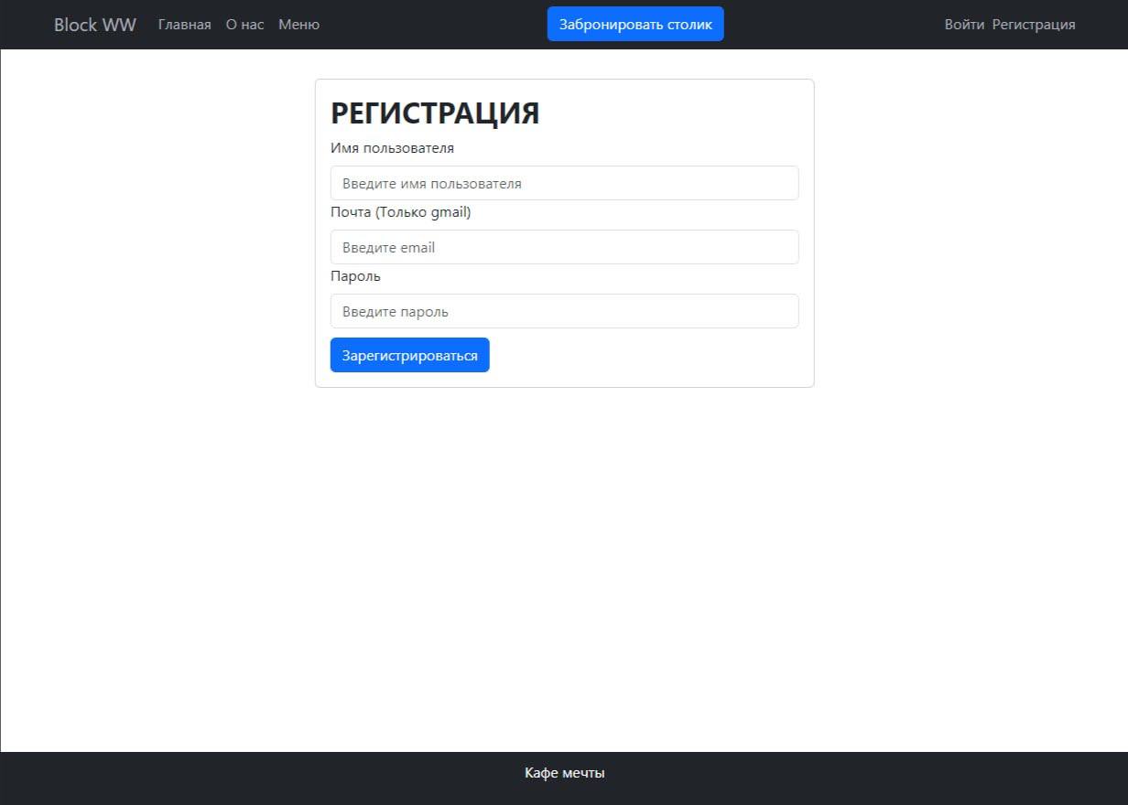Focus the Введите имя пользователя field

[564, 183]
